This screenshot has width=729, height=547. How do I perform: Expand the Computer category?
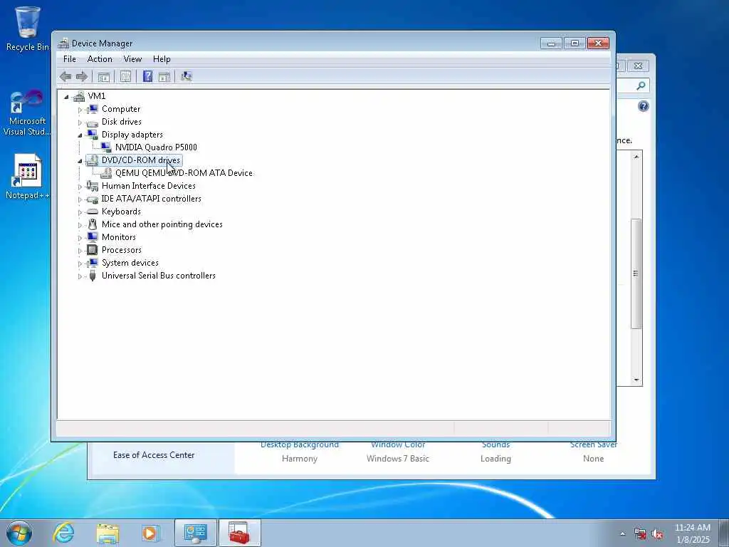click(x=80, y=110)
